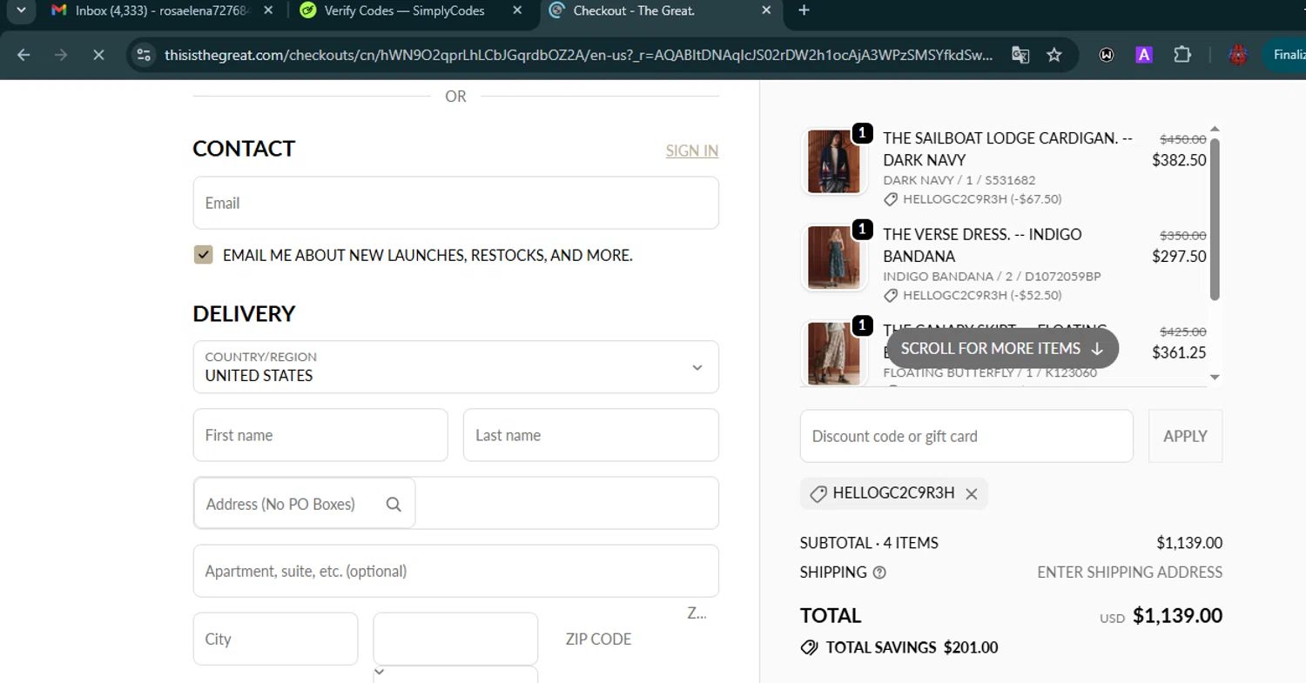This screenshot has height=683, width=1306.
Task: Close the Verify Codes SimplyCodes tab
Action: click(517, 10)
